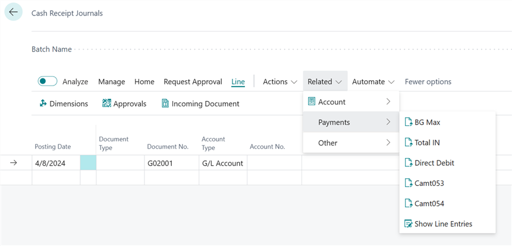Viewport: 512px width, 246px height.
Task: Select BG Max payment import
Action: coord(447,122)
